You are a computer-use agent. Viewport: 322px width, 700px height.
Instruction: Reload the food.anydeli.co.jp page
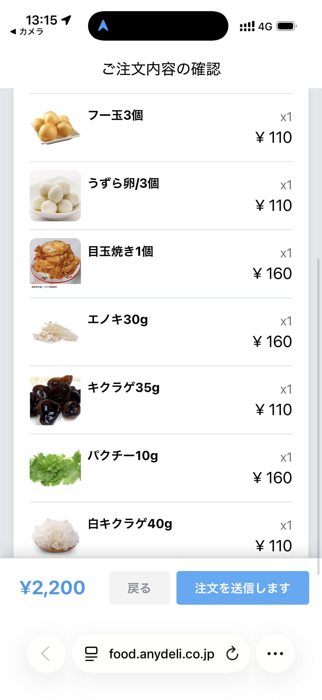[232, 654]
